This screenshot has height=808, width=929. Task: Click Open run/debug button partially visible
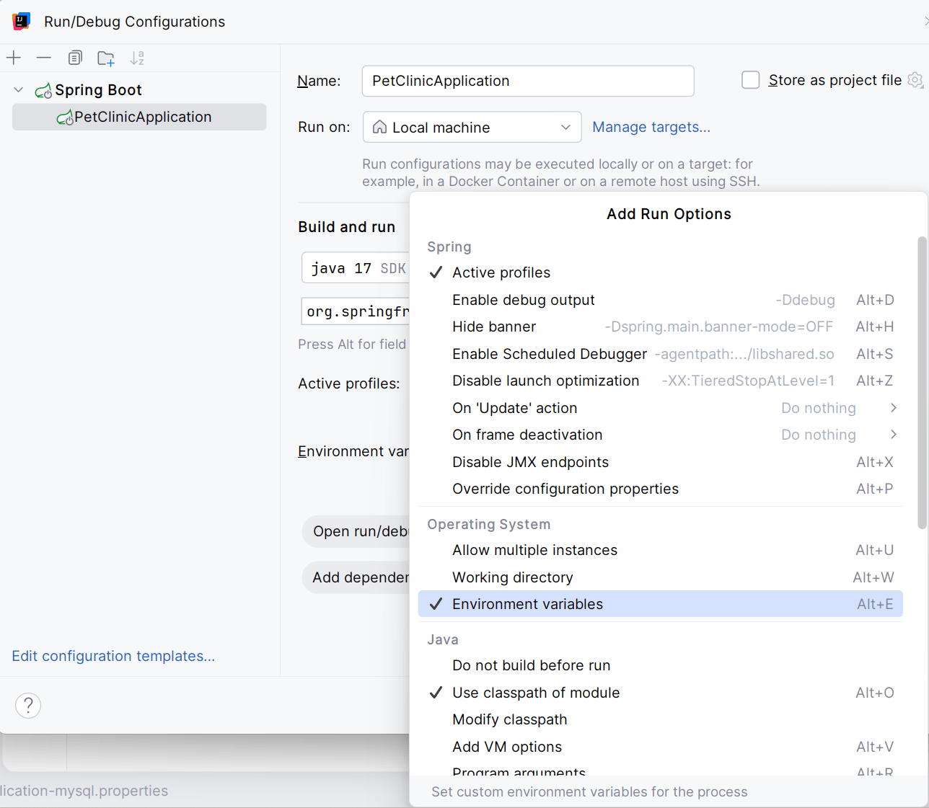point(356,531)
